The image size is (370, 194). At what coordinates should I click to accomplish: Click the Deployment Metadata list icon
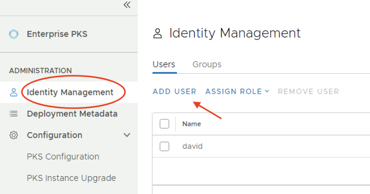[14, 114]
